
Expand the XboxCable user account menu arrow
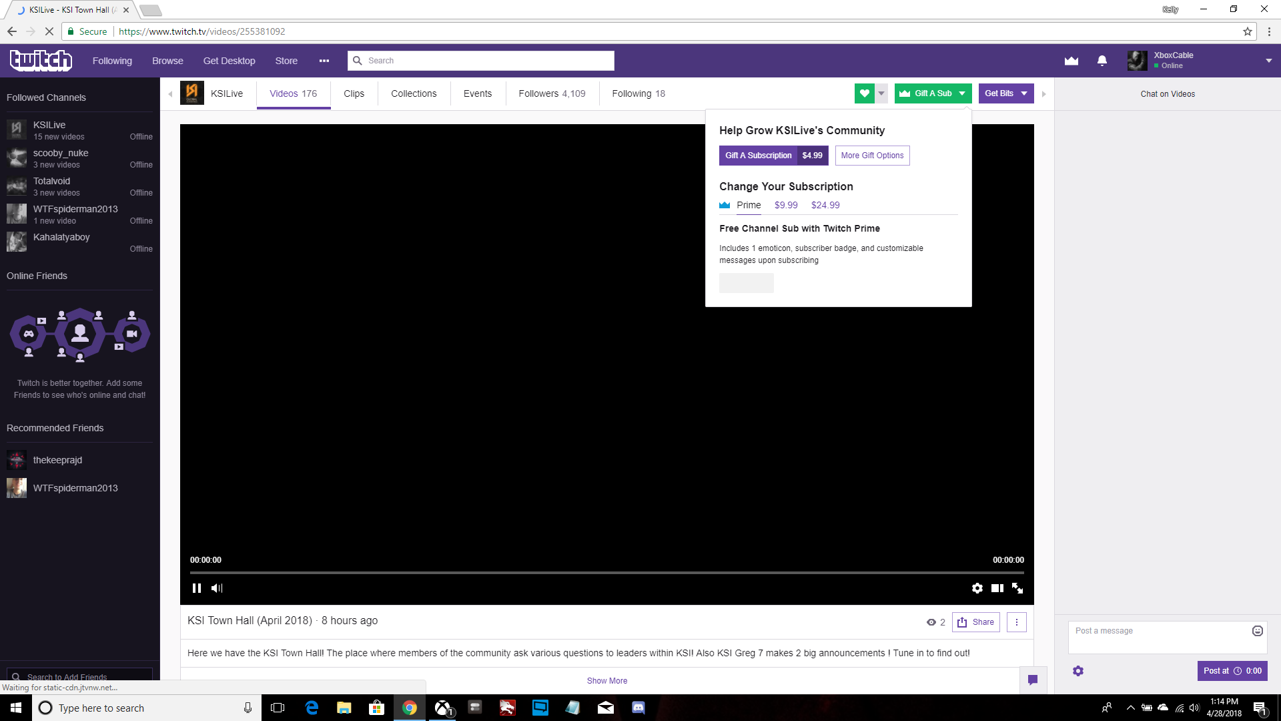point(1269,61)
